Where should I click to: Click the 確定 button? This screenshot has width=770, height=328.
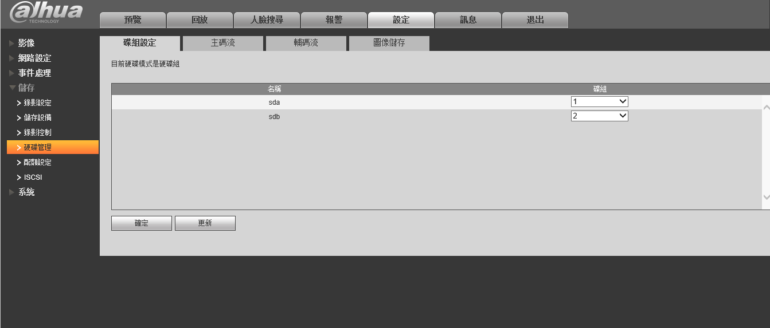click(142, 223)
